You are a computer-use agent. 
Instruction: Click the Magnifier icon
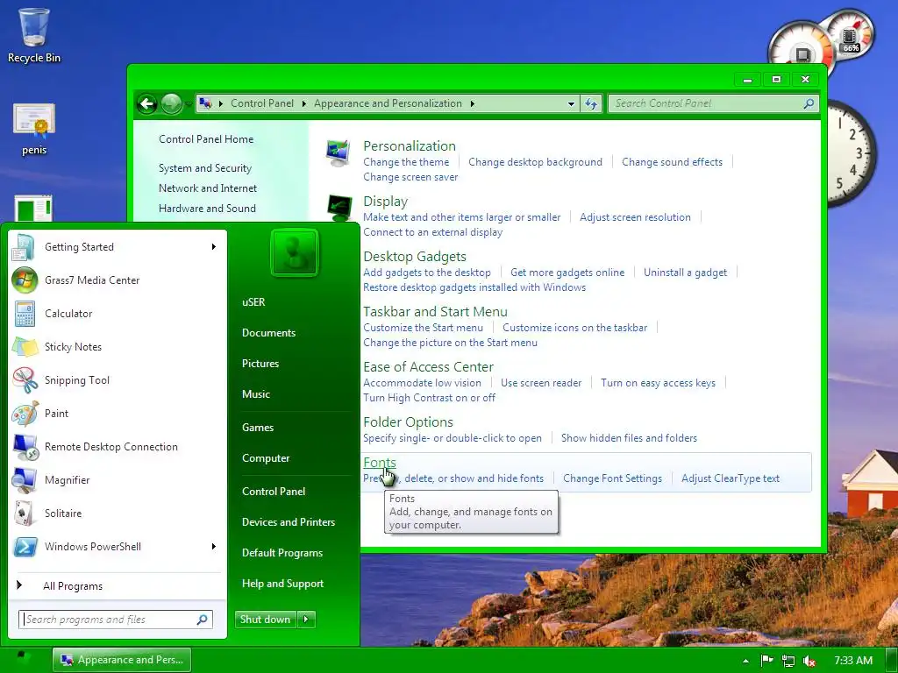pos(25,480)
